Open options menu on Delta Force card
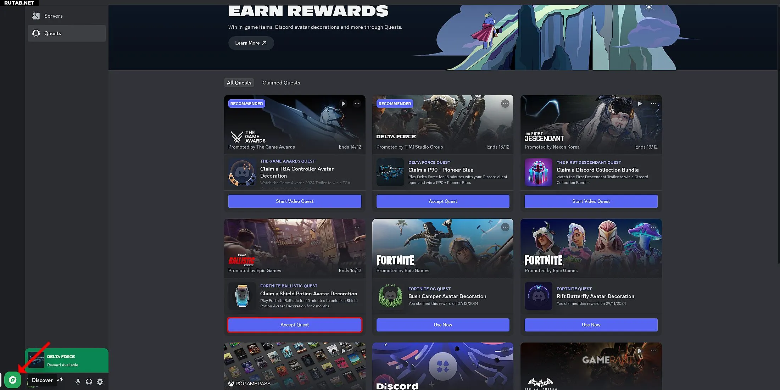 tap(505, 104)
